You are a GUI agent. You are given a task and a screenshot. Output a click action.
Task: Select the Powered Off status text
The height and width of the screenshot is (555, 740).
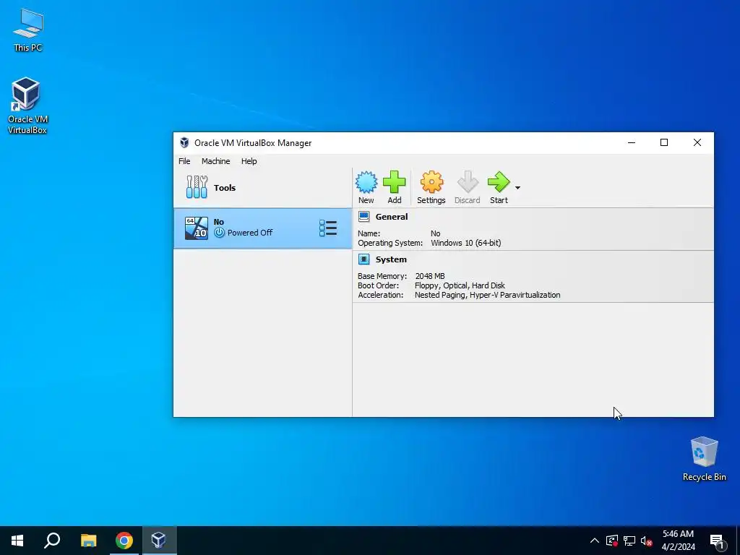[250, 233]
